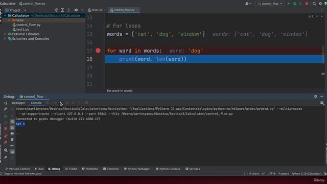Click layout settings icon at console right
This screenshot has height=184, width=327.
click(322, 103)
